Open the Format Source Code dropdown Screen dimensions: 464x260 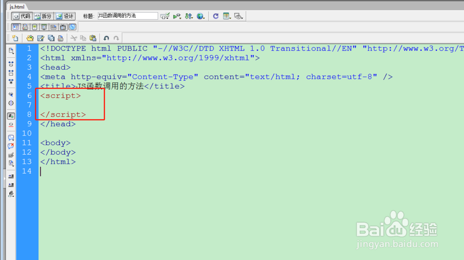point(11,194)
